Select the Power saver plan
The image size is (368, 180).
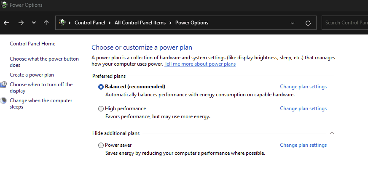(101, 146)
